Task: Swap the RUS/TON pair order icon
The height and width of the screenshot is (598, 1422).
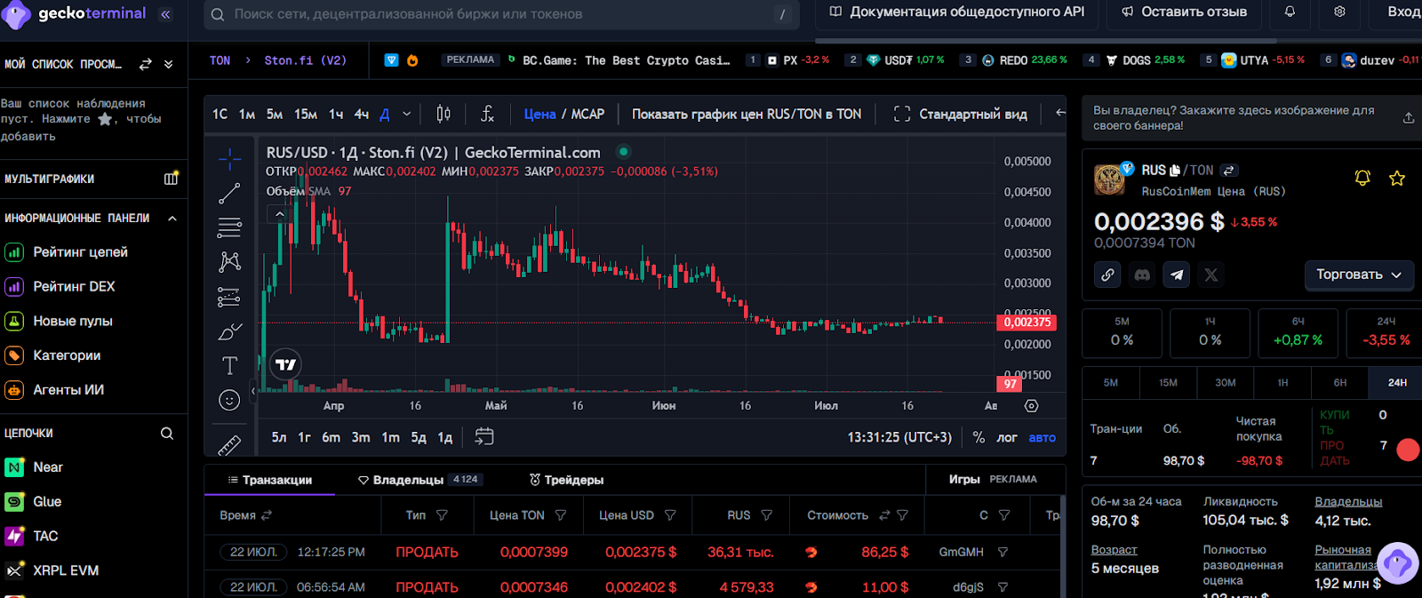Action: (x=1229, y=170)
